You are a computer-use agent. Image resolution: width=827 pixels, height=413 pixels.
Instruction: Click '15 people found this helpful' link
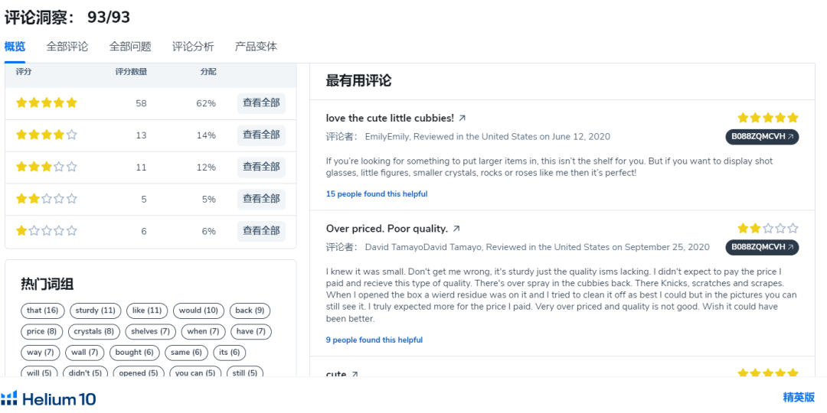[377, 194]
